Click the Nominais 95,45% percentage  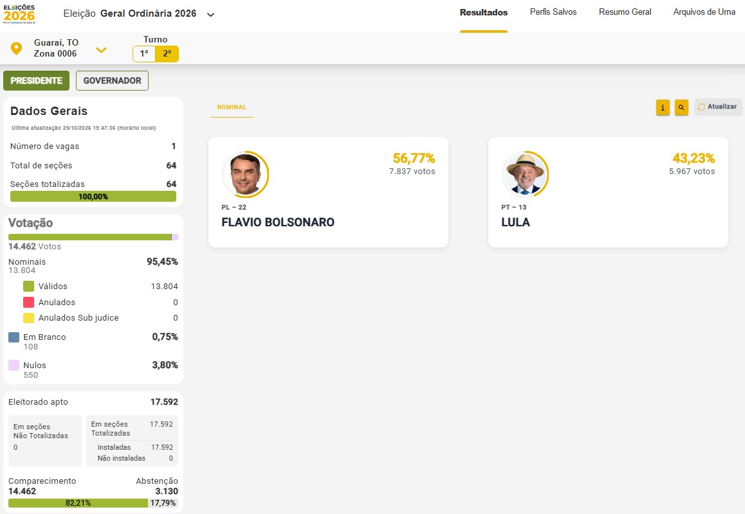[x=162, y=261]
